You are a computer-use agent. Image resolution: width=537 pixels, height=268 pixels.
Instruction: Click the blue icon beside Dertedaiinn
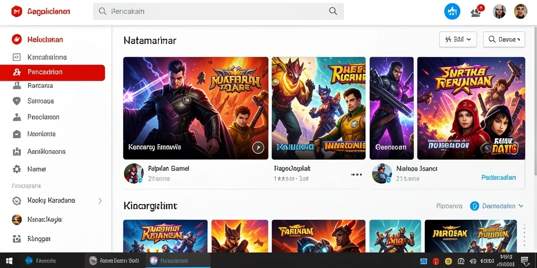coord(474,206)
